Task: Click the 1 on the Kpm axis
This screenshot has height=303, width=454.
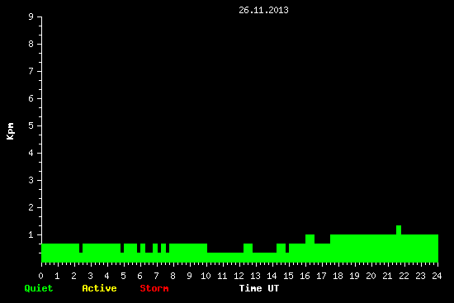Action: (31, 234)
